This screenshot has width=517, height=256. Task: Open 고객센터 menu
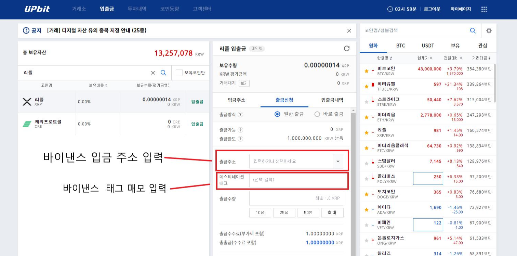(x=202, y=9)
